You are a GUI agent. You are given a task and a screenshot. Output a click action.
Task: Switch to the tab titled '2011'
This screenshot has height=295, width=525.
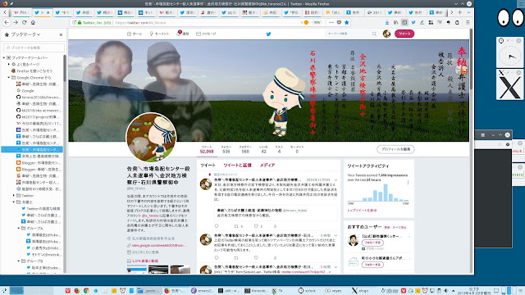[374, 13]
